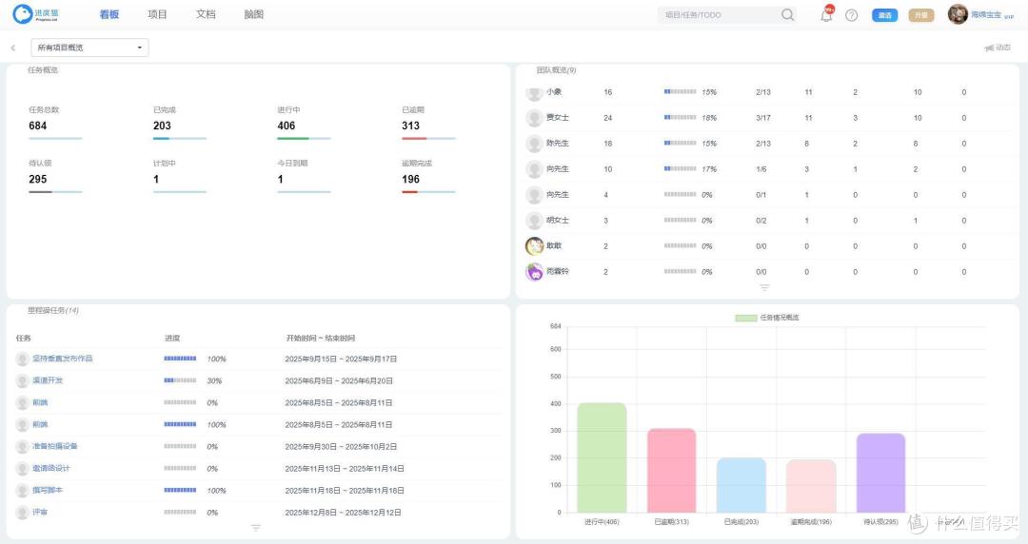Click the 已逾期 313 statistic

(428, 124)
